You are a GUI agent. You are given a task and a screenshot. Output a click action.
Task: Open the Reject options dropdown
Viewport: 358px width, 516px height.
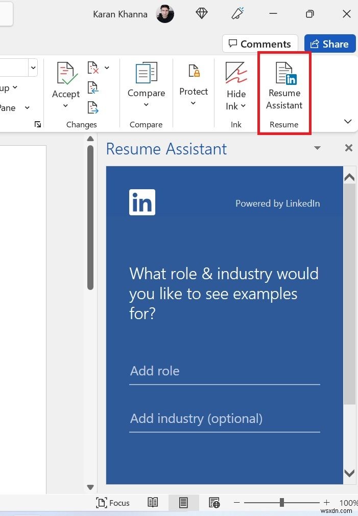click(x=107, y=67)
